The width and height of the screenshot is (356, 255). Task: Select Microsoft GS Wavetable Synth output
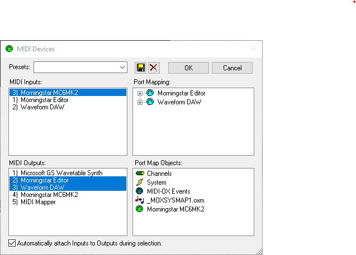pyautogui.click(x=56, y=173)
